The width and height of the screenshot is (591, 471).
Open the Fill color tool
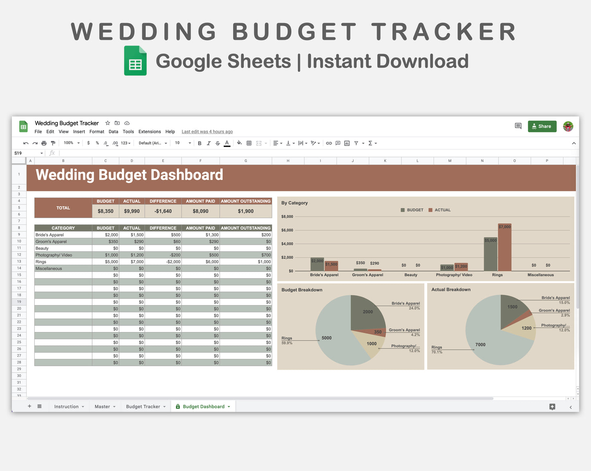click(239, 143)
